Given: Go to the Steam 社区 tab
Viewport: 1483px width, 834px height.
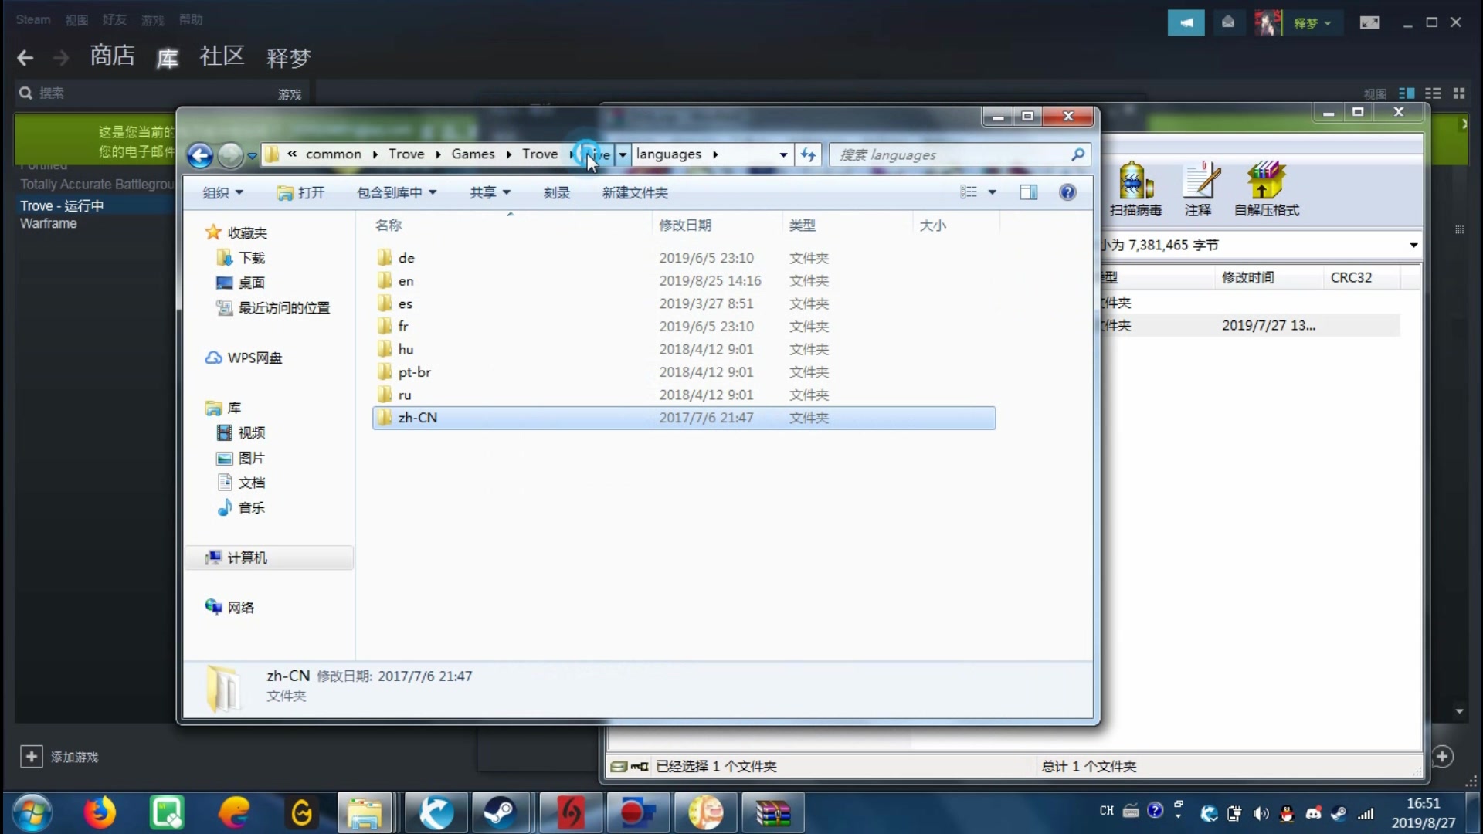Looking at the screenshot, I should pyautogui.click(x=222, y=56).
